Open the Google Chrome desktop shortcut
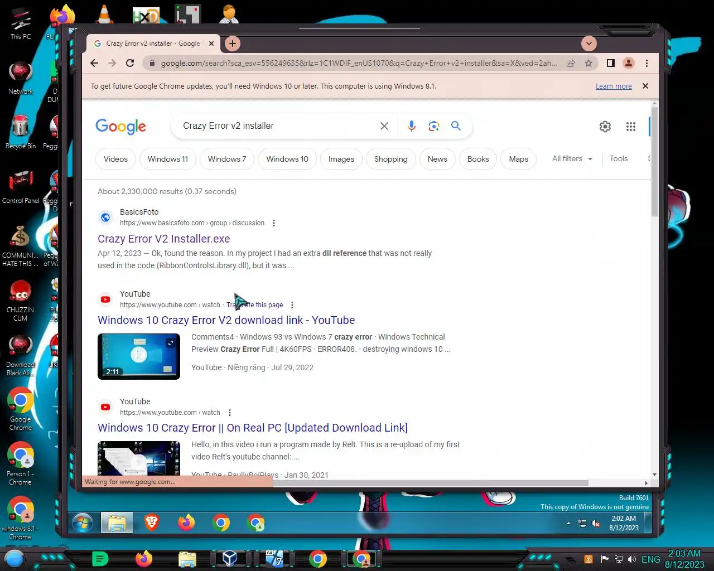The width and height of the screenshot is (714, 571). (x=21, y=409)
